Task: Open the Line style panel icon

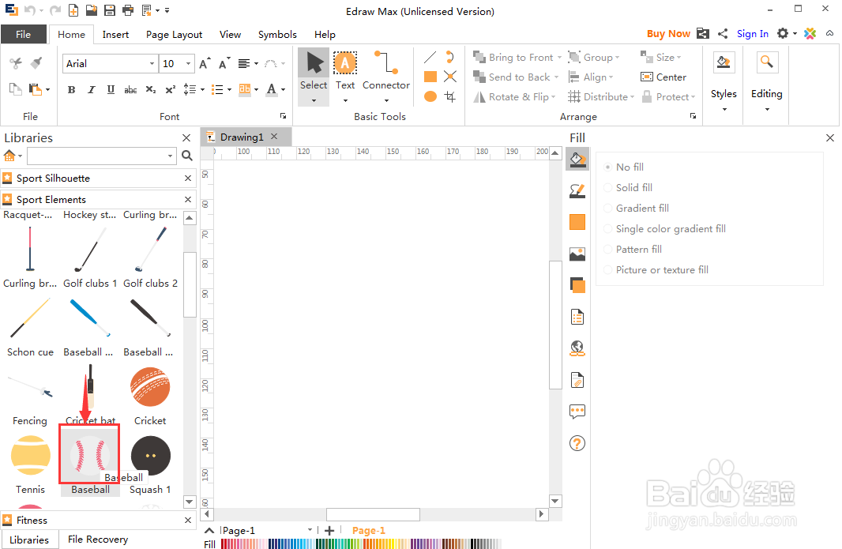Action: (x=577, y=190)
